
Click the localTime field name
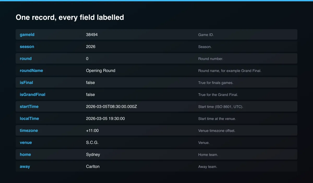tap(29, 119)
